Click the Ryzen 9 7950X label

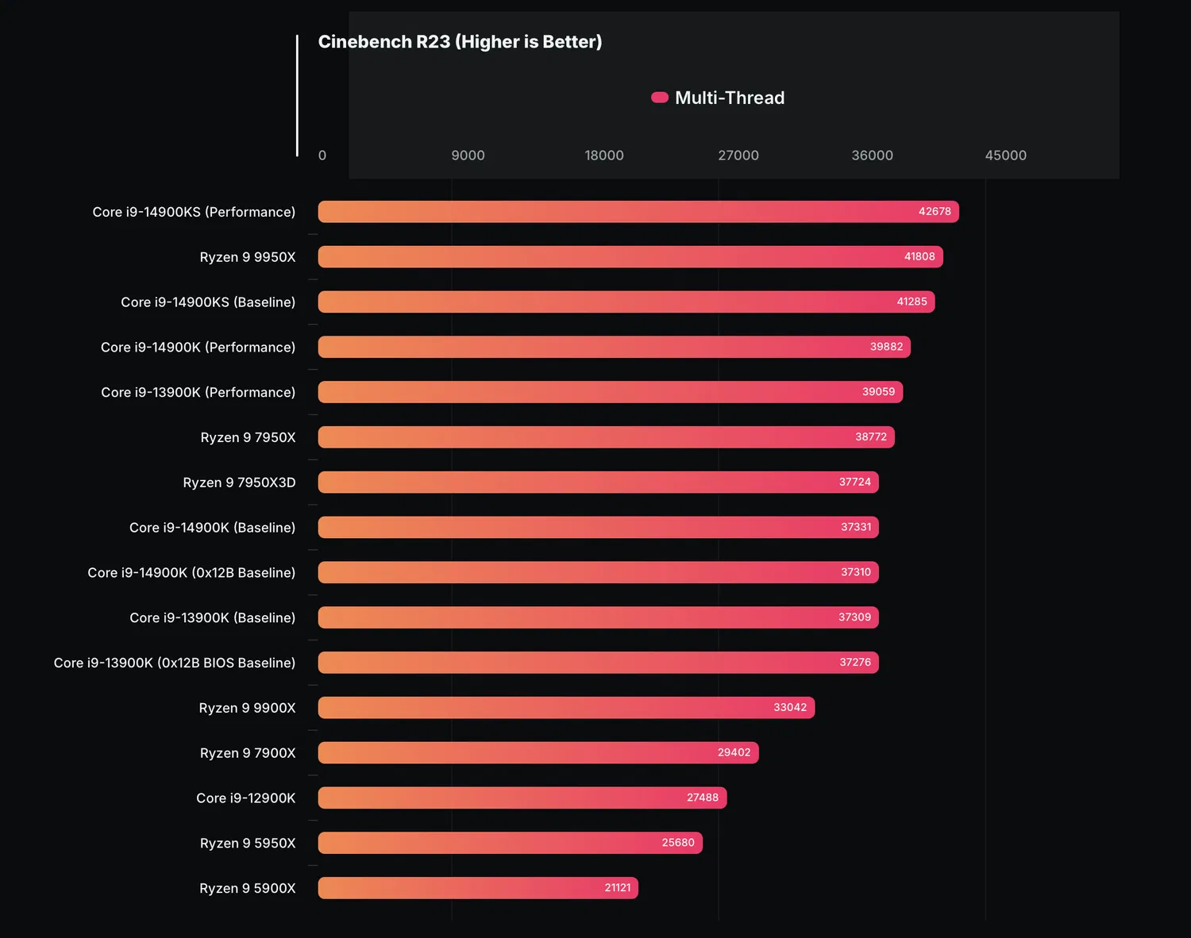pos(248,437)
